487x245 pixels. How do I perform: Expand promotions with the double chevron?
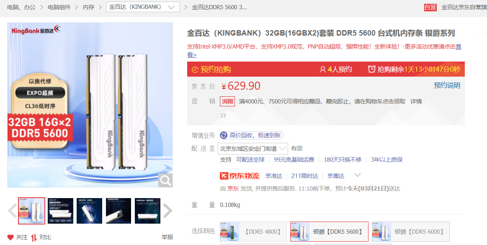click(223, 116)
